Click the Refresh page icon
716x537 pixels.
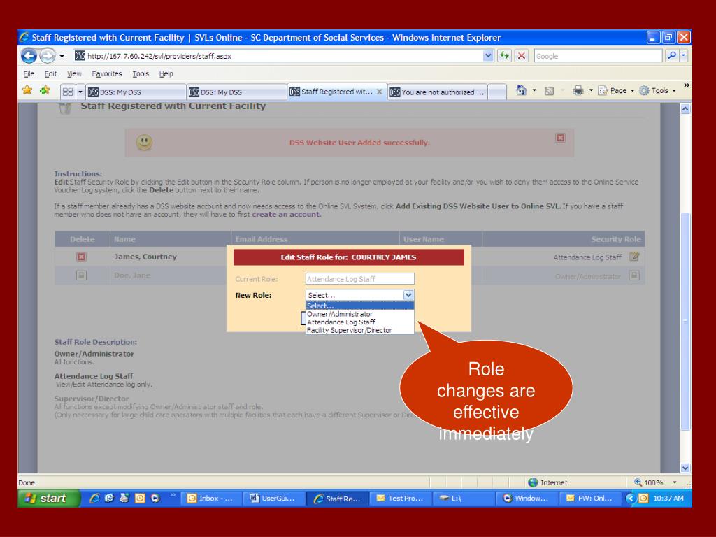[x=504, y=56]
